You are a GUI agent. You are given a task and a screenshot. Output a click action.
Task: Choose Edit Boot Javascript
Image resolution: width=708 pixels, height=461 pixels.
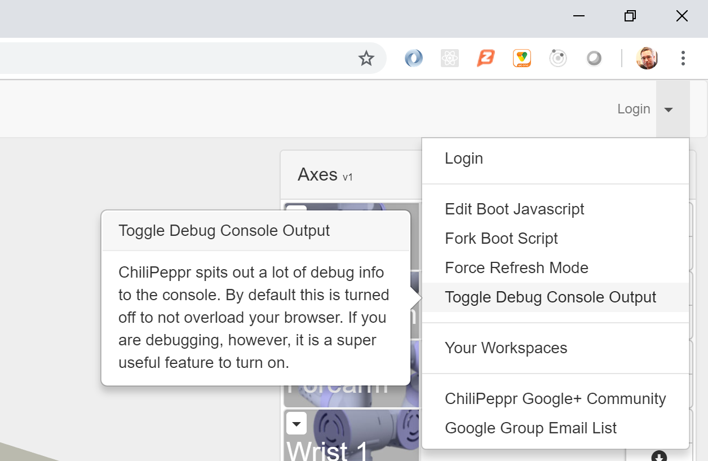click(x=555, y=209)
